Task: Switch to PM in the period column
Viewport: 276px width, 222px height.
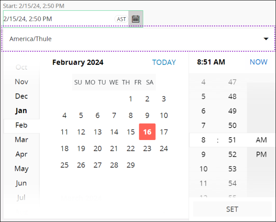Action: pyautogui.click(x=261, y=154)
